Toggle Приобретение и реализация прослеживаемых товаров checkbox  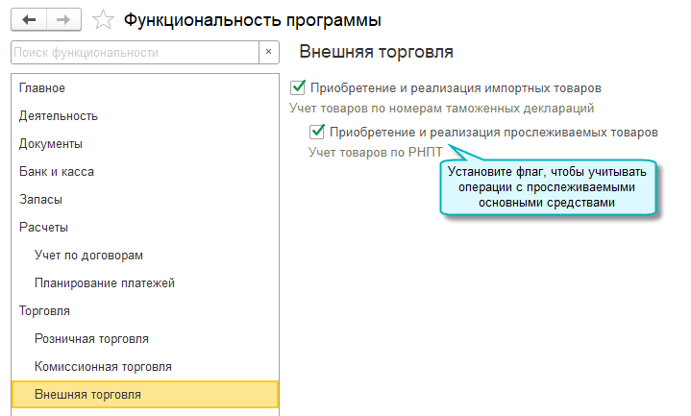click(317, 132)
